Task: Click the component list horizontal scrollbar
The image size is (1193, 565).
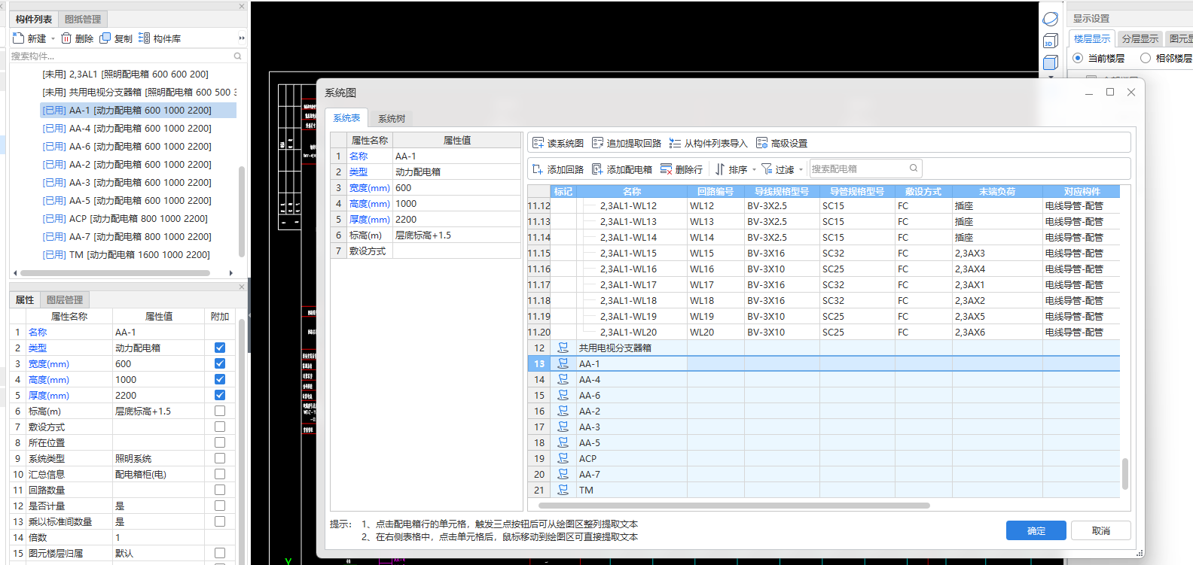Action: point(115,273)
